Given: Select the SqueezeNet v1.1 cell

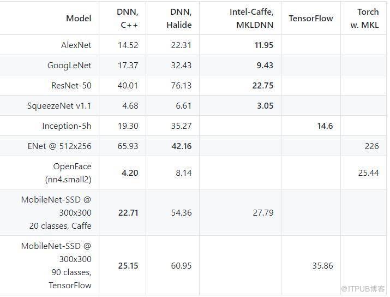Looking at the screenshot, I should [59, 105].
